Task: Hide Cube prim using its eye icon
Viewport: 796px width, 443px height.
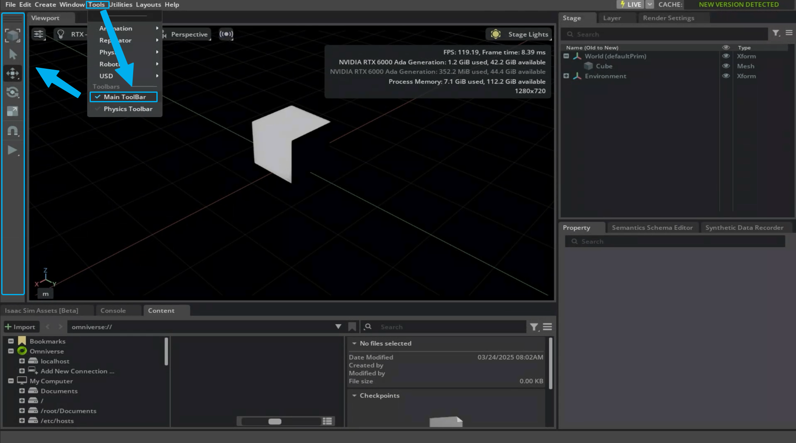Action: [726, 66]
